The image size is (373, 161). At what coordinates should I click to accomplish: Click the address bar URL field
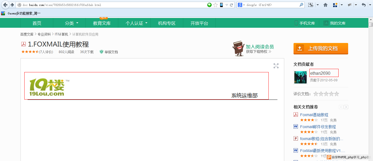(114, 5)
